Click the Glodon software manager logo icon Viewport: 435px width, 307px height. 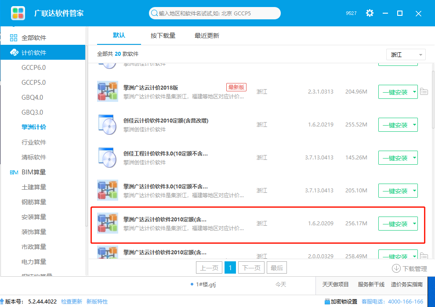(18, 13)
